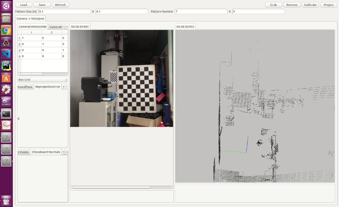Open the ReprojectionError tab
Viewport: 339px width, 207px height.
pos(48,87)
